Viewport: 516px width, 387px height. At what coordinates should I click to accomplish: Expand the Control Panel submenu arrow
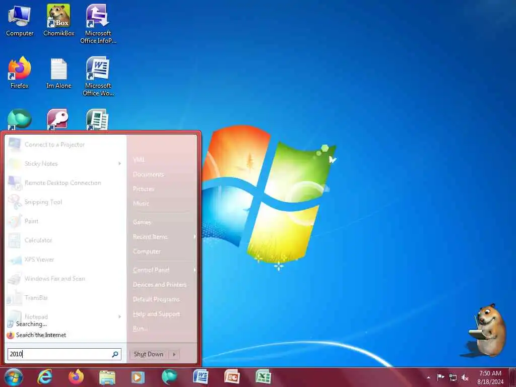pyautogui.click(x=195, y=270)
